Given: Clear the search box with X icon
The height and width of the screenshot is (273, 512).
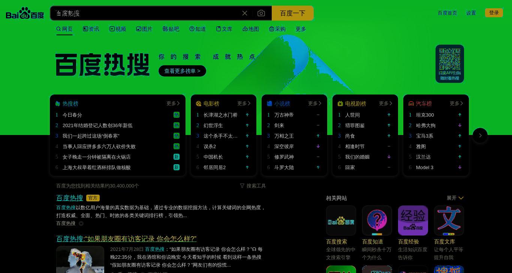Looking at the screenshot, I should pos(245,13).
